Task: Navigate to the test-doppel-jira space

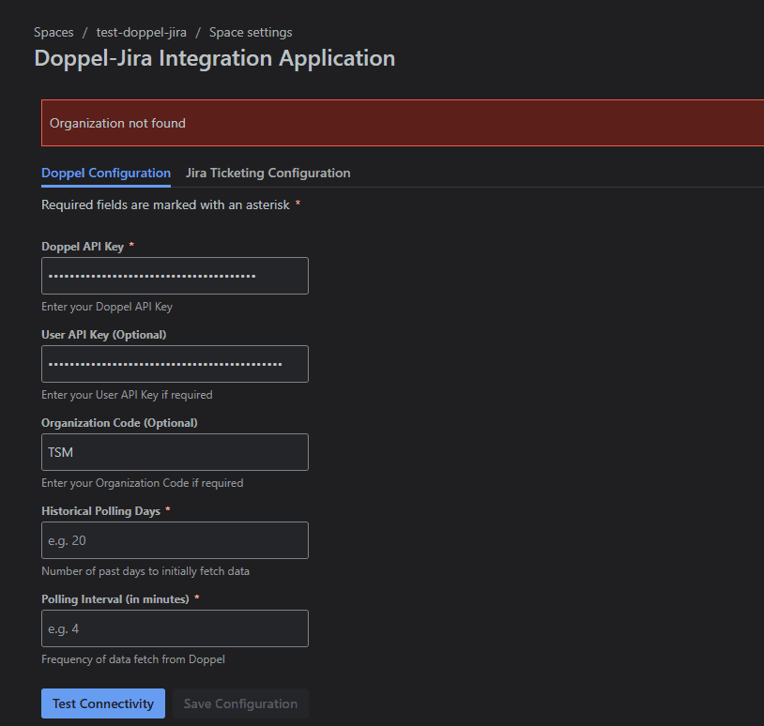Action: [142, 32]
